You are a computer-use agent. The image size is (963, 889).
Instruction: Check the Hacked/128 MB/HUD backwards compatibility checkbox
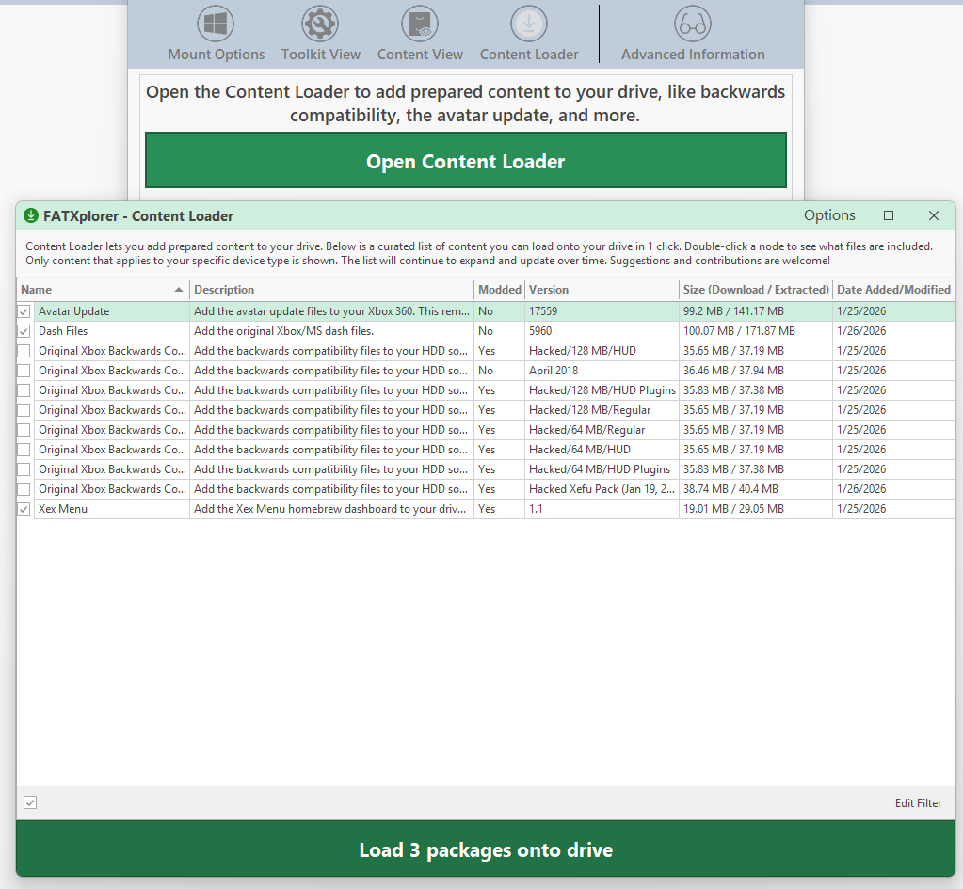click(x=24, y=351)
